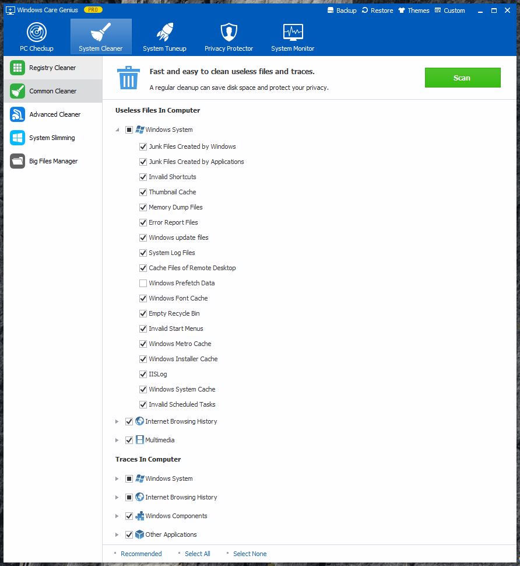Expand the Other Applications tree node
The width and height of the screenshot is (520, 566).
(x=117, y=534)
